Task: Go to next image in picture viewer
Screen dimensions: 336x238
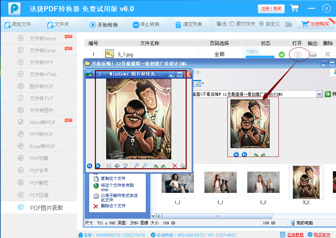Action: [x=98, y=166]
